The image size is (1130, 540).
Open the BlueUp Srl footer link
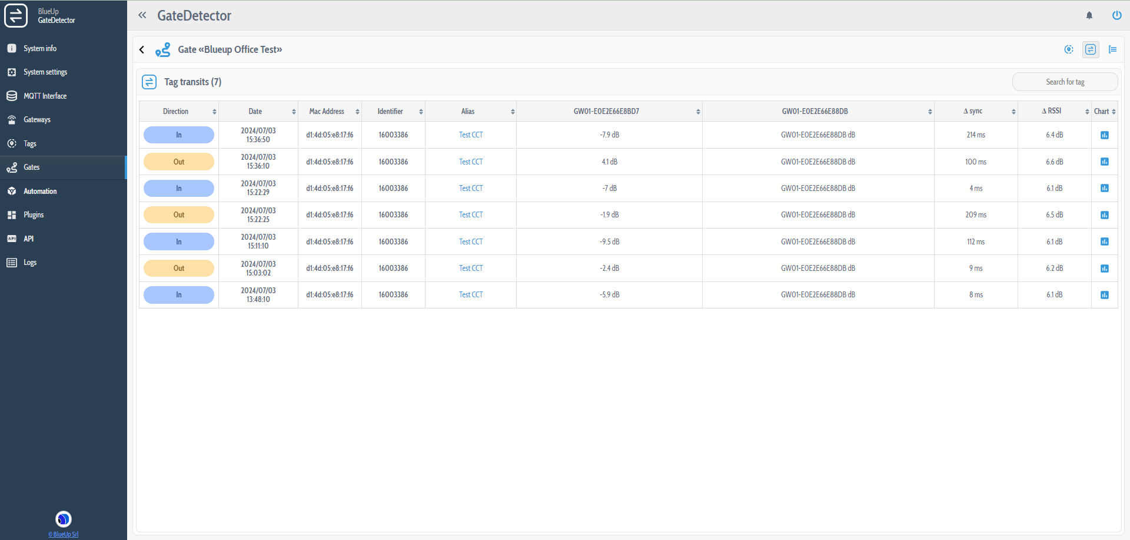(64, 534)
